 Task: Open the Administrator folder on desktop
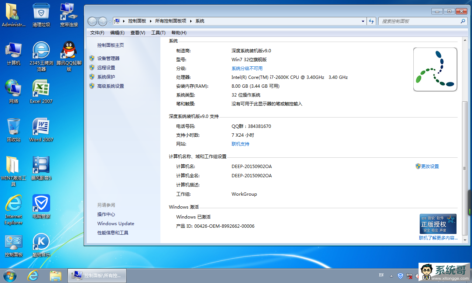coord(14,15)
